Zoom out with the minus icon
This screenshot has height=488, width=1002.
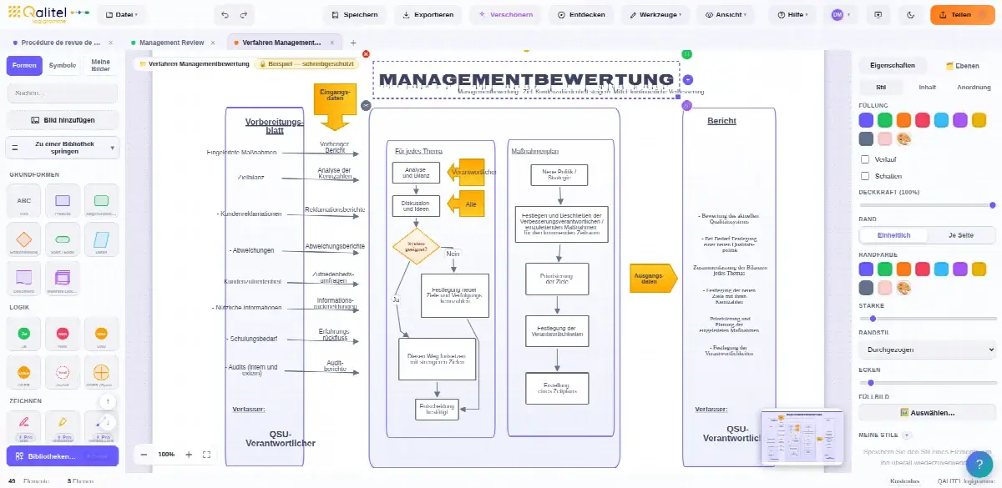point(144,455)
